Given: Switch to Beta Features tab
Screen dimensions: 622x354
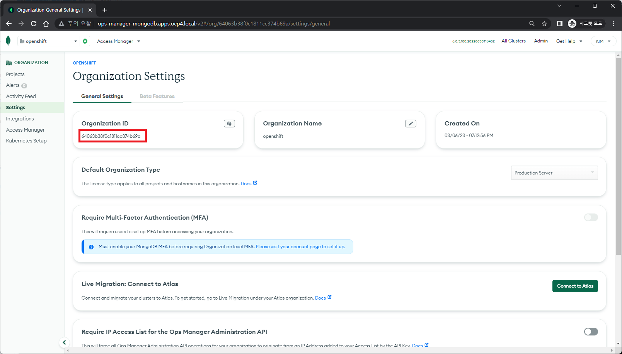Looking at the screenshot, I should pos(157,96).
